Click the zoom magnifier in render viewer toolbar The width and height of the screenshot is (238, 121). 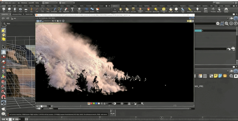(x=53, y=21)
